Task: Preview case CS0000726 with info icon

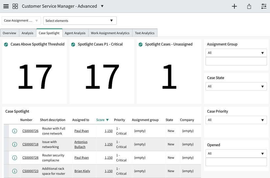Action: pyautogui.click(x=15, y=131)
